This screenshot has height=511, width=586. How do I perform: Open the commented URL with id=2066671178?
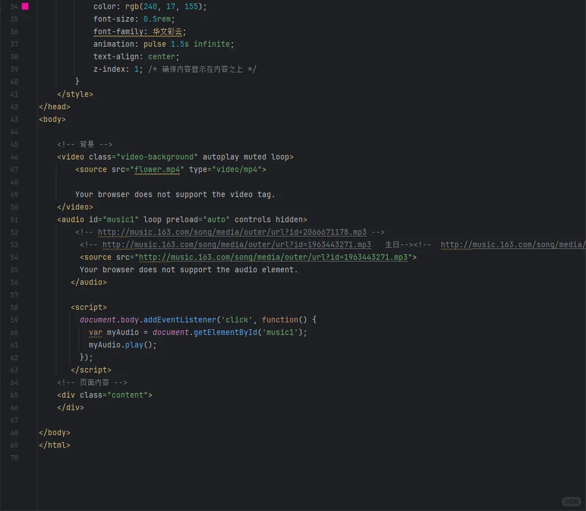[232, 232]
